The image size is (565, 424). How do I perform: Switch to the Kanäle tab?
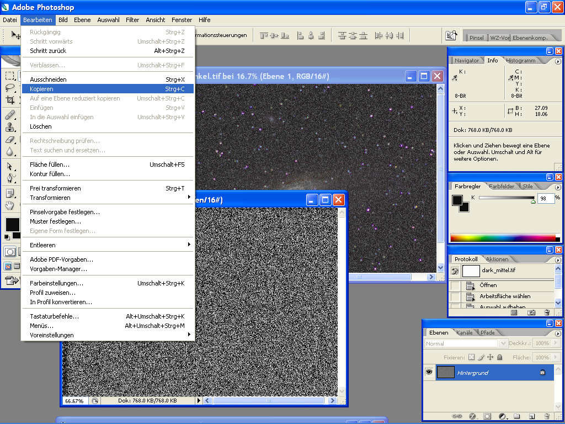[x=464, y=332]
